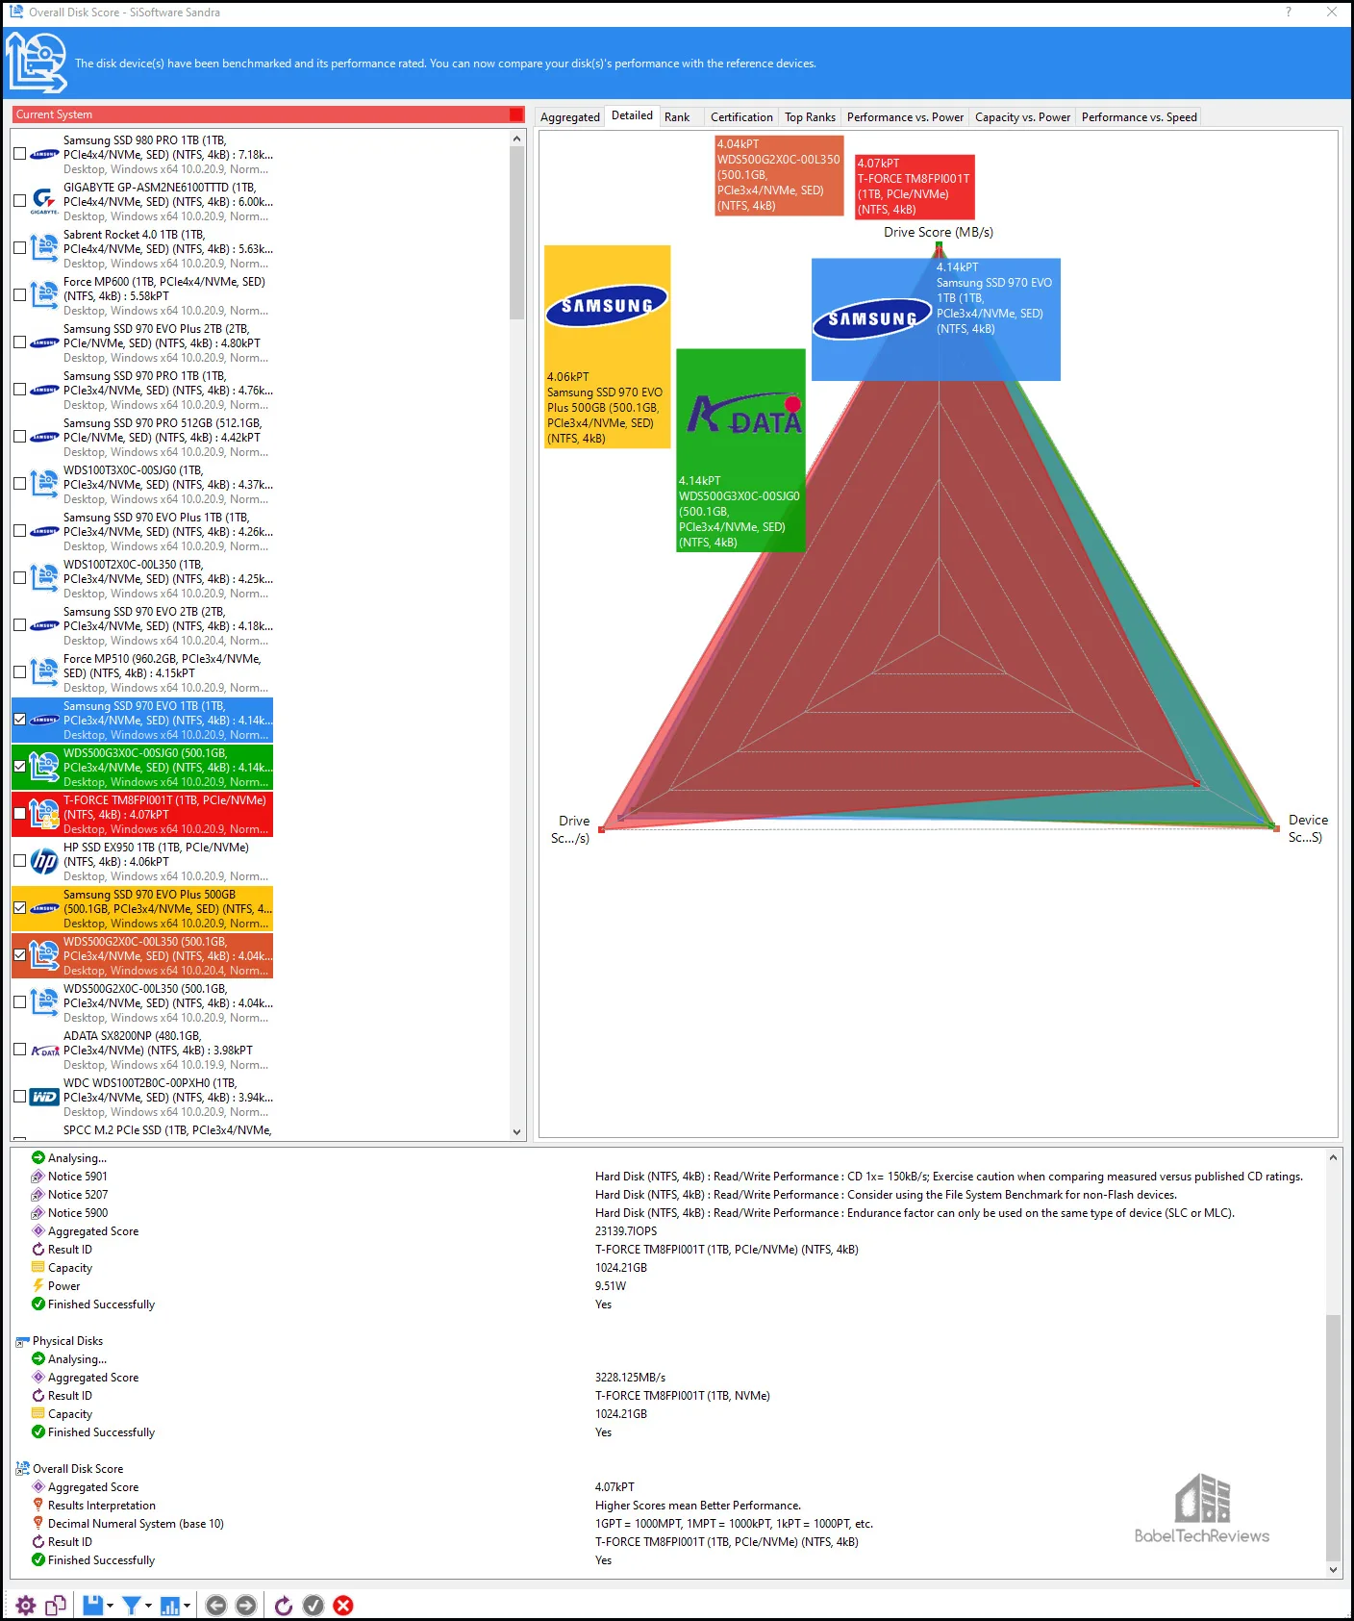Click the blue Samsung 970 EVO chart label
1354x1621 pixels.
click(x=936, y=318)
